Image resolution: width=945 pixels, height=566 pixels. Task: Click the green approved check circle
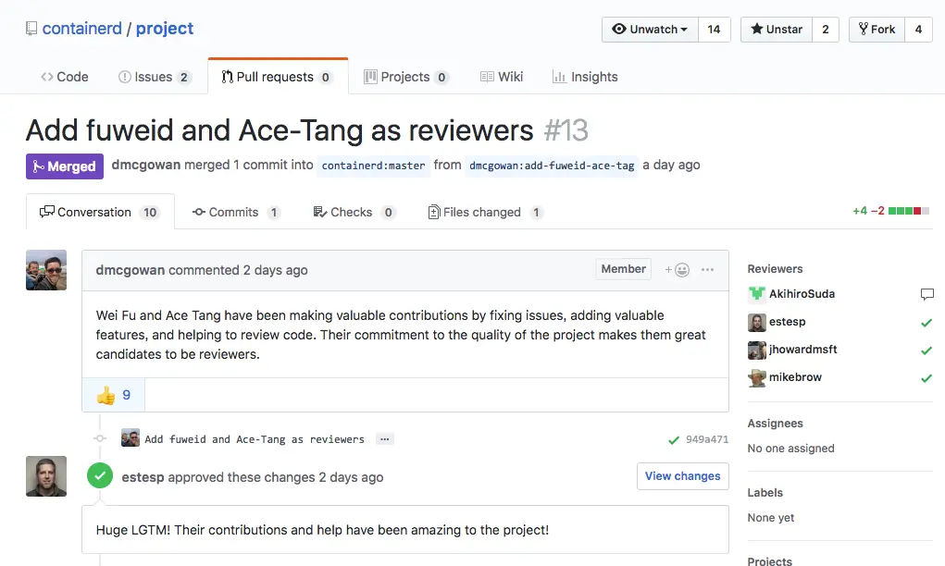(100, 475)
